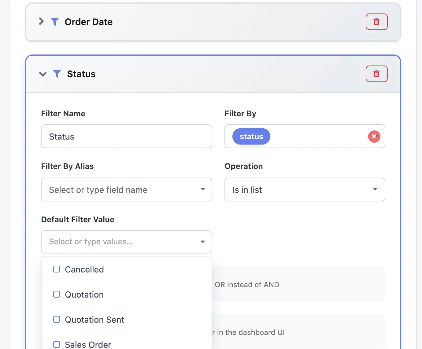Image resolution: width=422 pixels, height=349 pixels.
Task: Click the Order Date filter title
Action: (x=89, y=22)
